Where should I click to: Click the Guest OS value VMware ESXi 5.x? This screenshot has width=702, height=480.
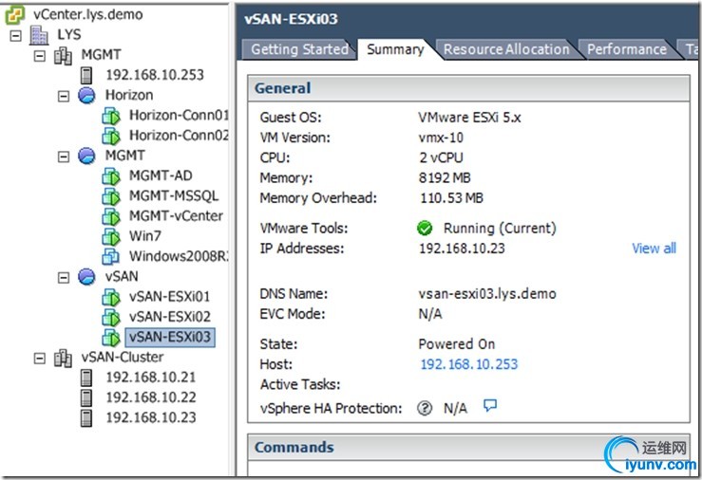click(469, 118)
